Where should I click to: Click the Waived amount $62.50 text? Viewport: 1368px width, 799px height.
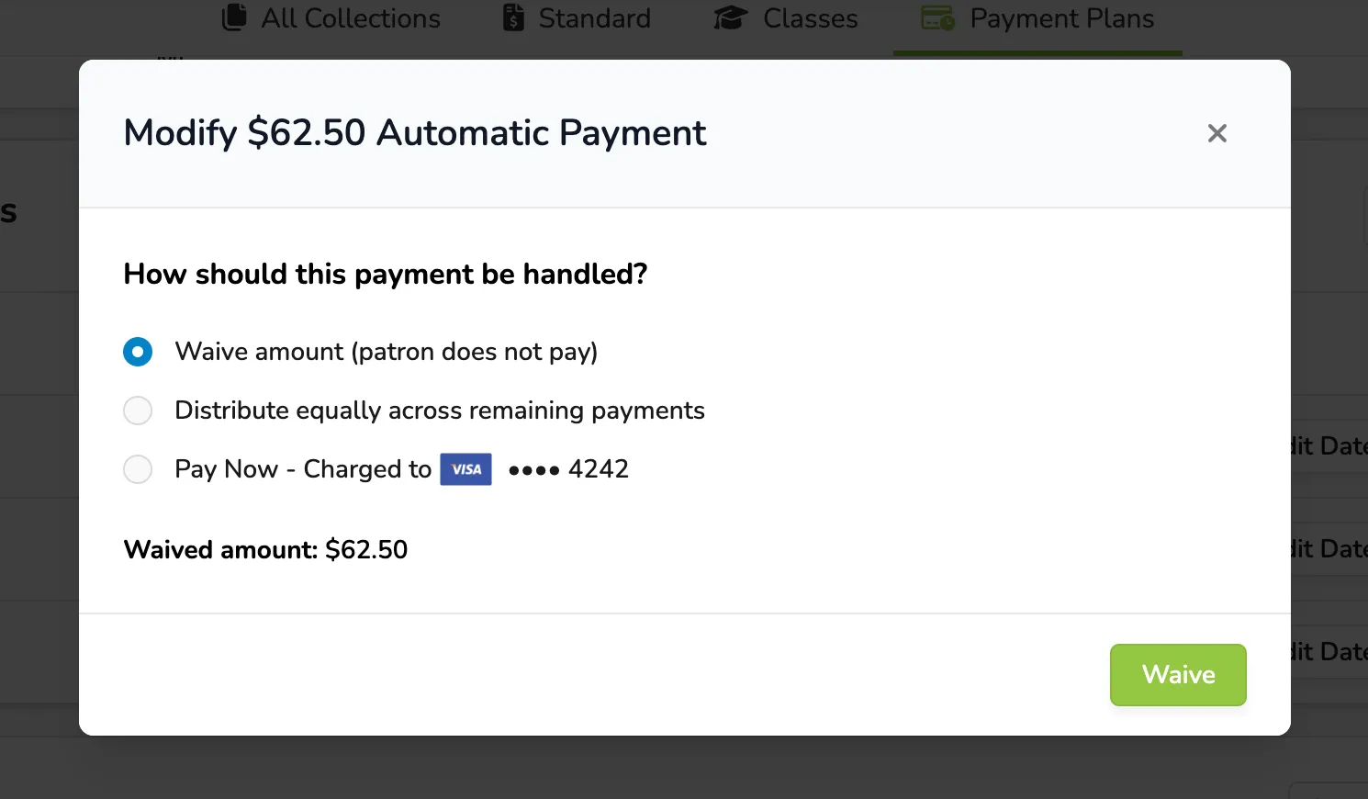(265, 550)
